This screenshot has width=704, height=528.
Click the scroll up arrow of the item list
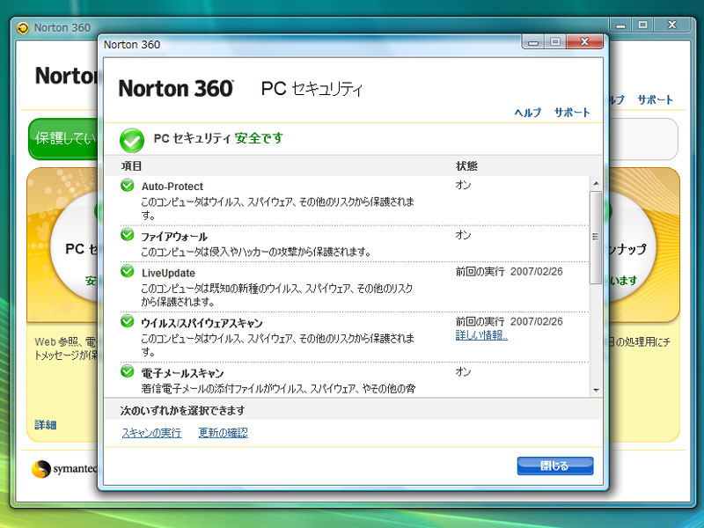point(596,183)
